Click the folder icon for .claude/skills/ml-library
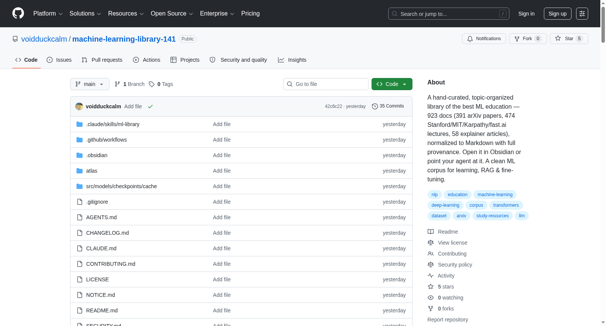The image size is (606, 326). 80,124
